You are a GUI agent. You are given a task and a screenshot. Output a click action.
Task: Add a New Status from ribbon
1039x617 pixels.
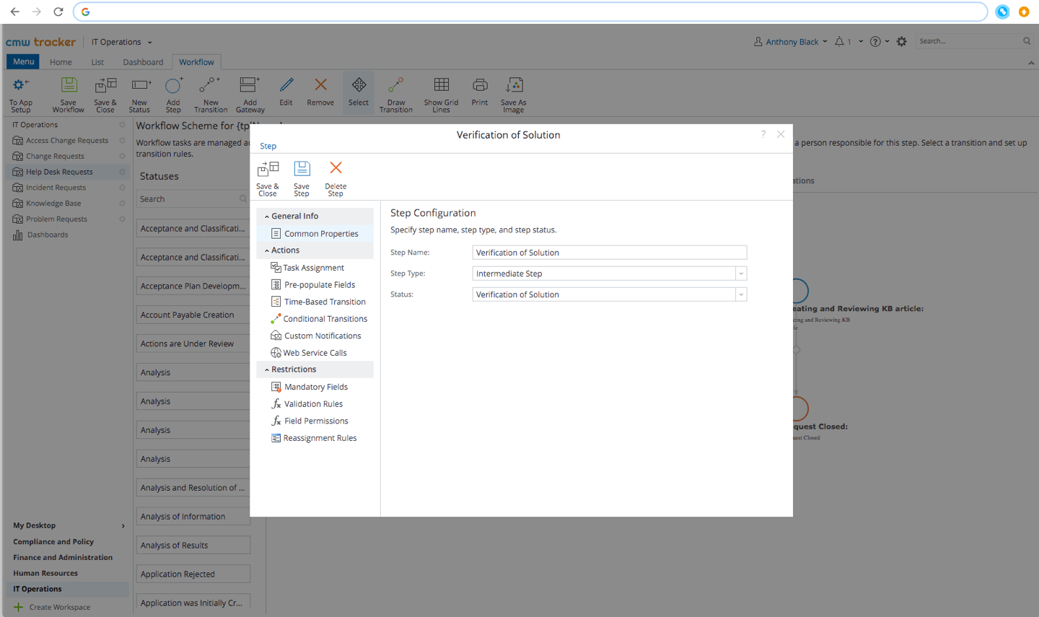(141, 85)
